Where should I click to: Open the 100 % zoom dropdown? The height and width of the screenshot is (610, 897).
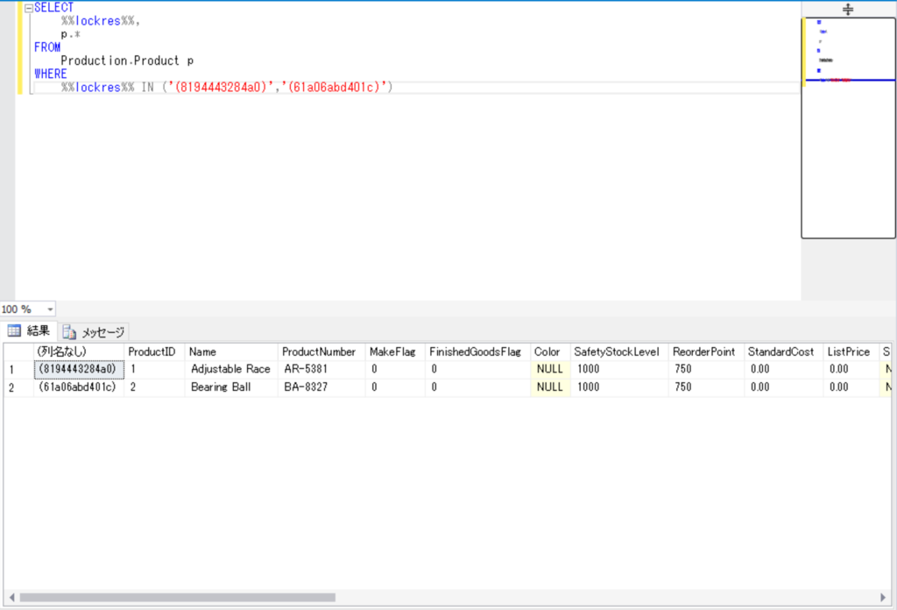(50, 309)
